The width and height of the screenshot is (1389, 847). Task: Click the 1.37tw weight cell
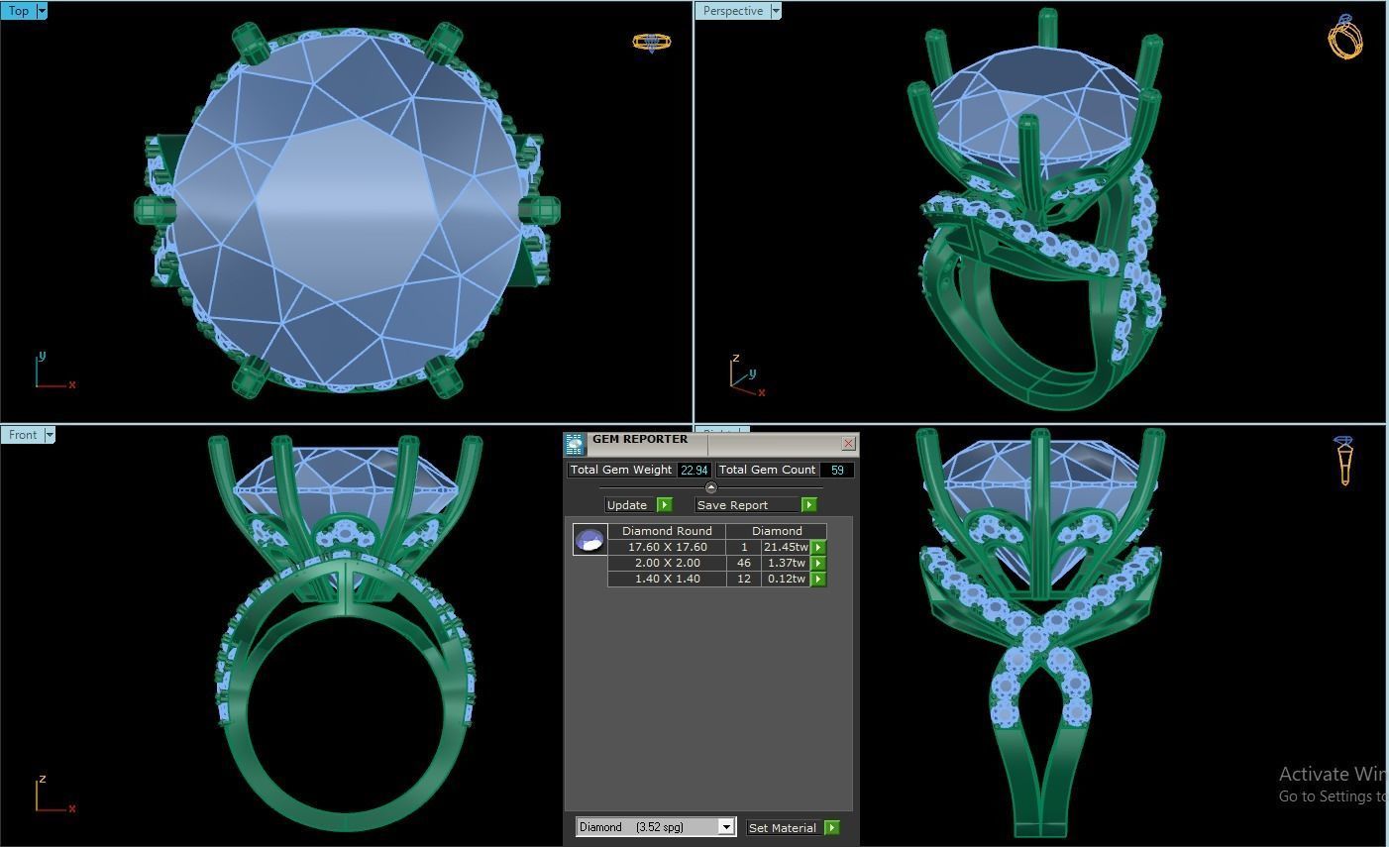tap(786, 563)
